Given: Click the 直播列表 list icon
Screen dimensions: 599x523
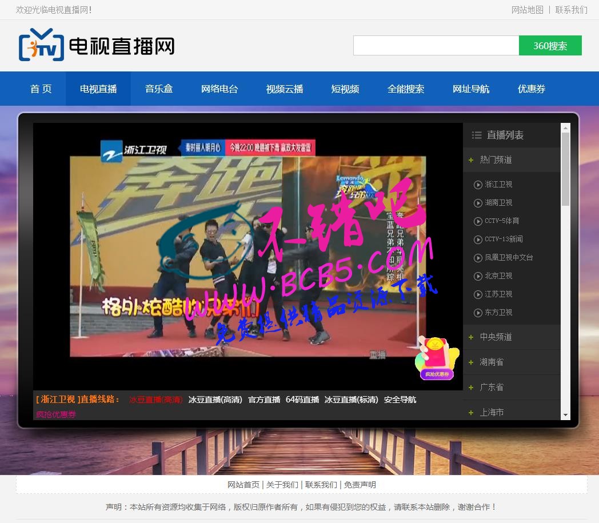Looking at the screenshot, I should pyautogui.click(x=476, y=135).
